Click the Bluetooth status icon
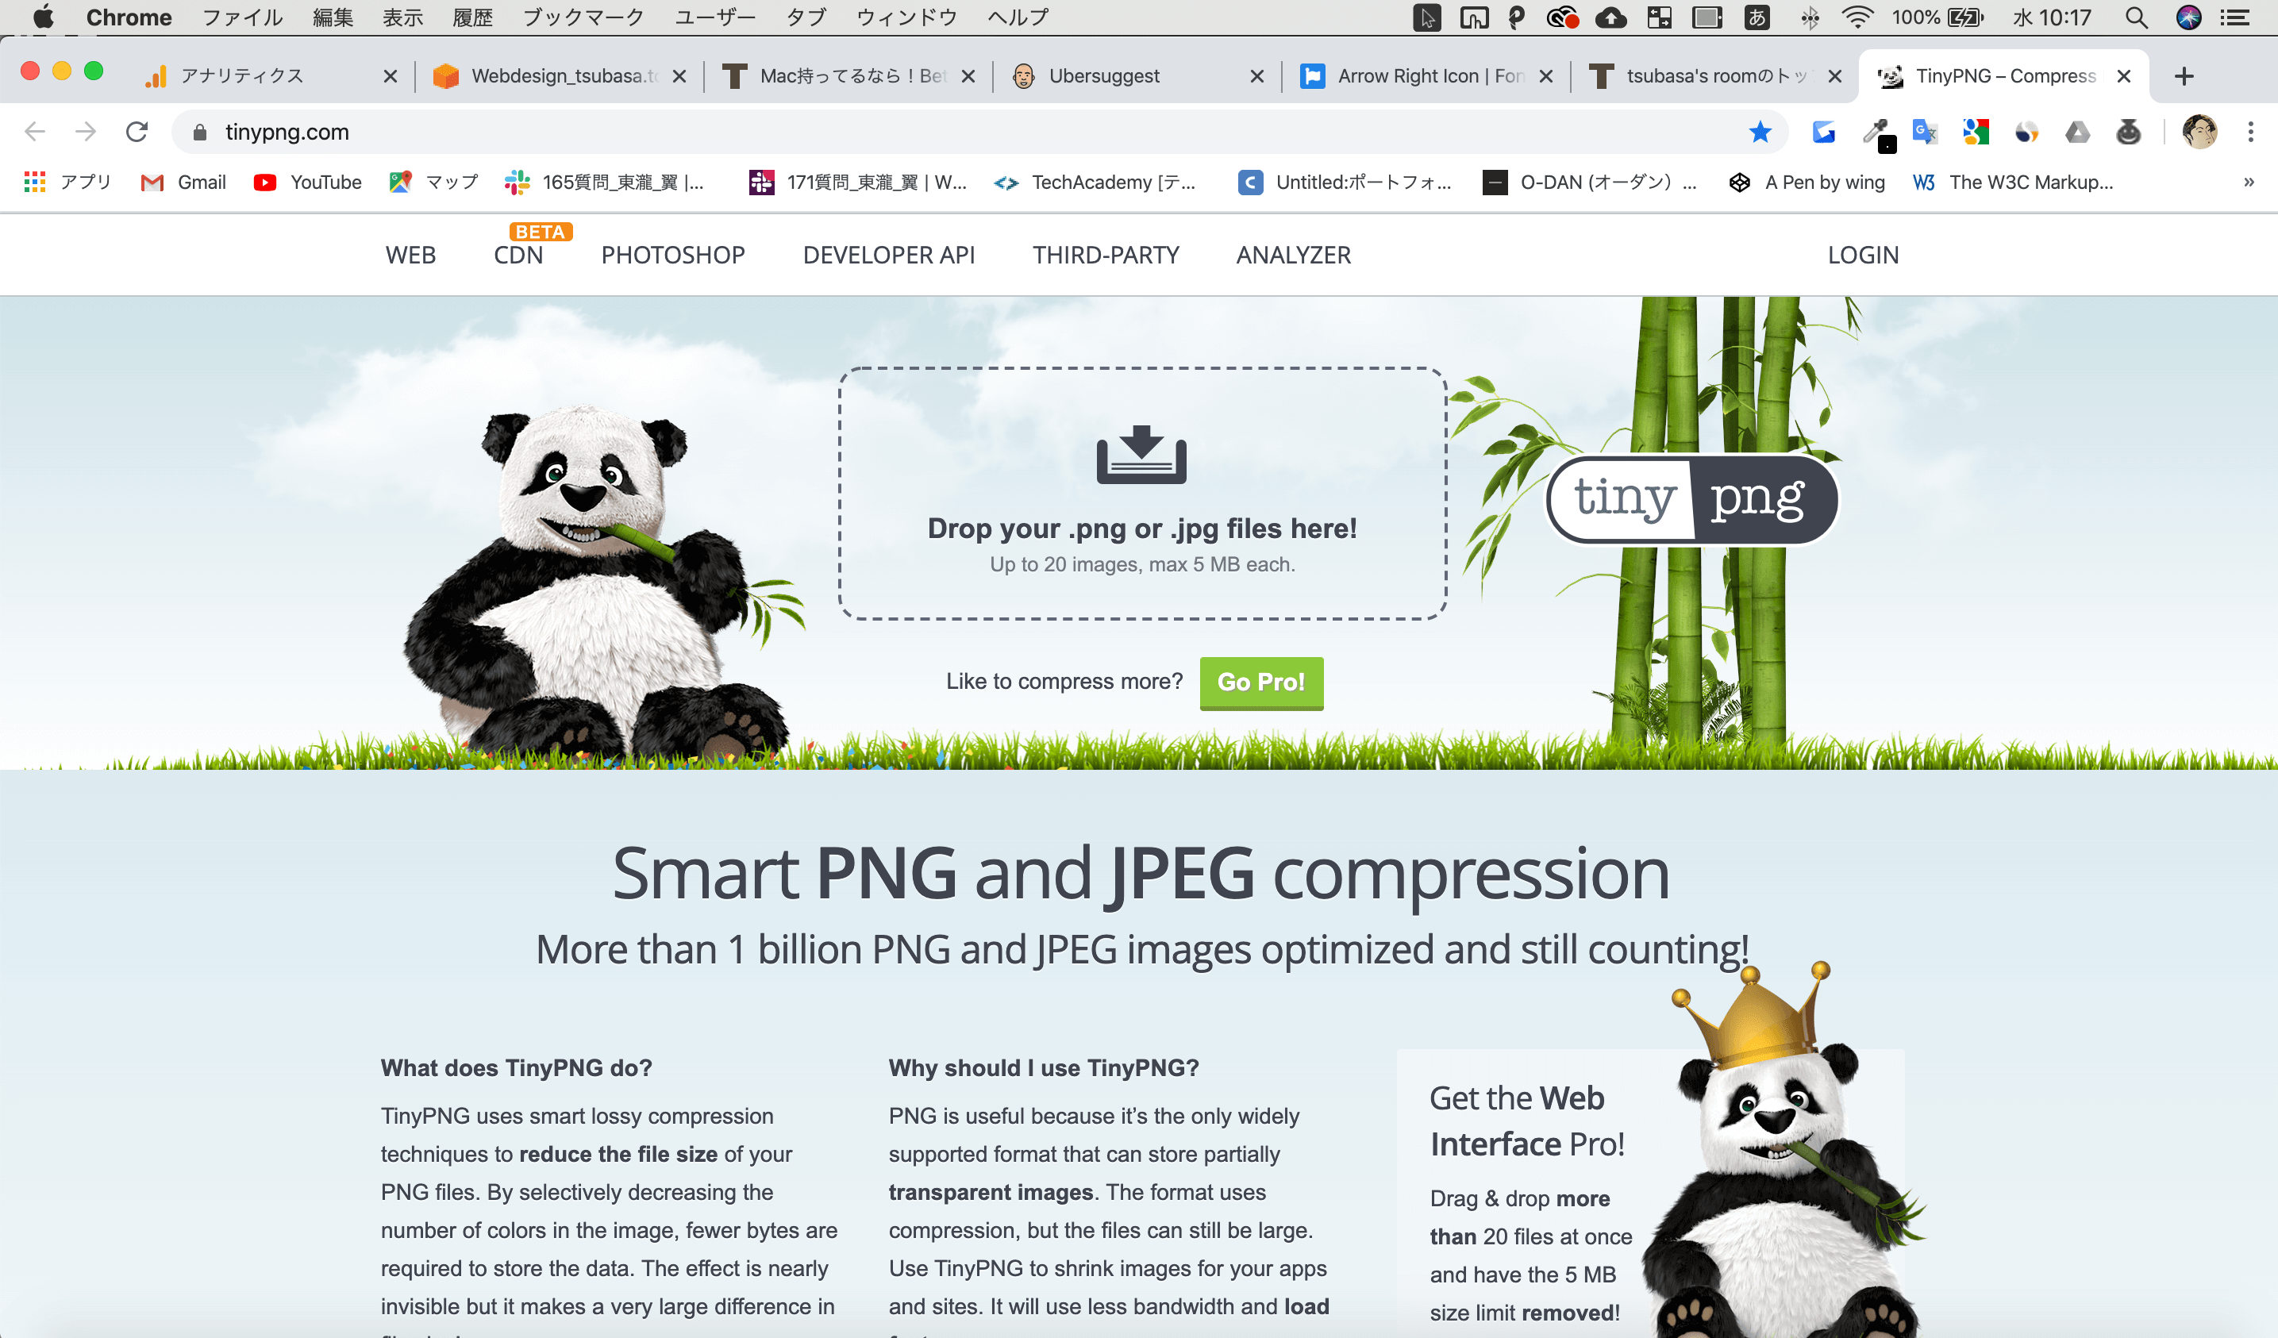The image size is (2278, 1338). click(x=1809, y=17)
